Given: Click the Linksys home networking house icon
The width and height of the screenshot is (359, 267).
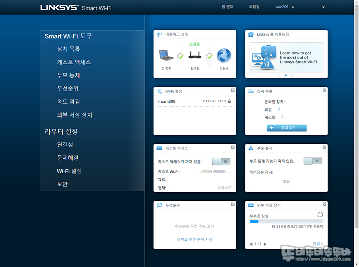Looking at the screenshot, I should click(251, 34).
